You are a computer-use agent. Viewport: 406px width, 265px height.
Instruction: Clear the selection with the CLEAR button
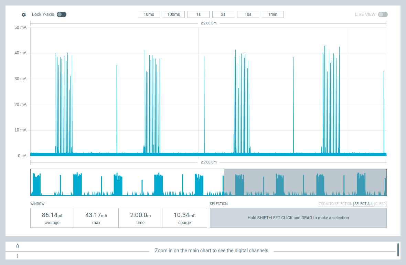click(381, 204)
